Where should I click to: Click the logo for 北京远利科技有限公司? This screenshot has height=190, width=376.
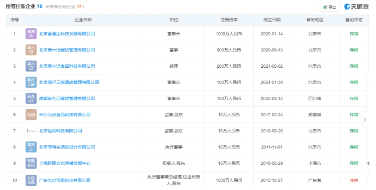coord(31,131)
